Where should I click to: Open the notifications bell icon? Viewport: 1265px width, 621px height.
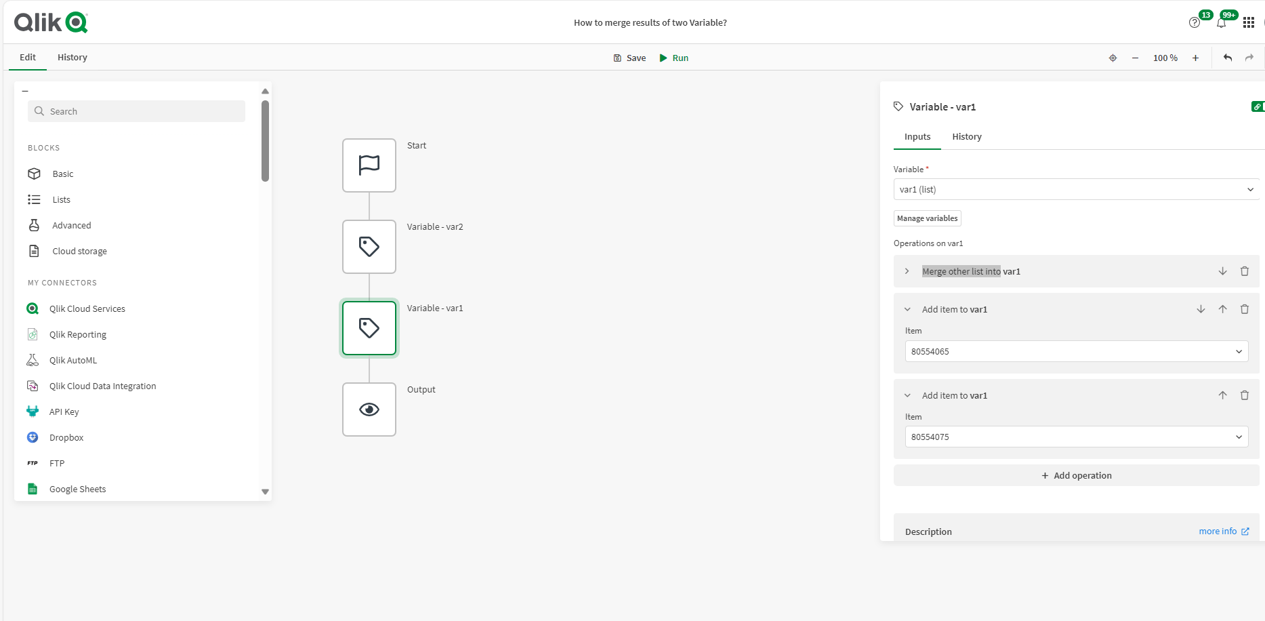1221,22
